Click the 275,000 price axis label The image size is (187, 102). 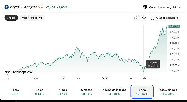[174, 54]
